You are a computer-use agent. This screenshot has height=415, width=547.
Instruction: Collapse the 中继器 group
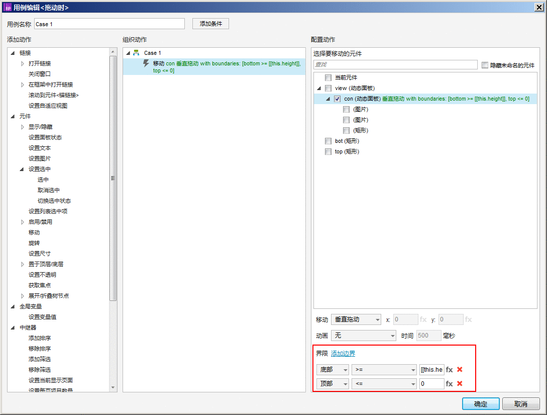tap(13, 327)
